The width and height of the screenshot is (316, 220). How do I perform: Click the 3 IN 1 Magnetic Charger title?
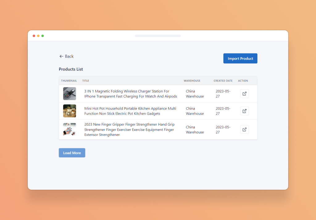pyautogui.click(x=131, y=94)
